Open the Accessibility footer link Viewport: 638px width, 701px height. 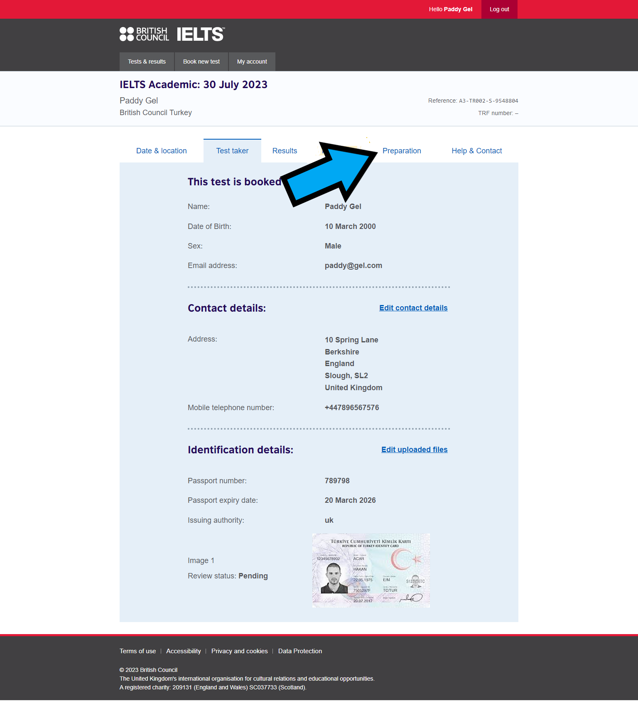coord(183,651)
